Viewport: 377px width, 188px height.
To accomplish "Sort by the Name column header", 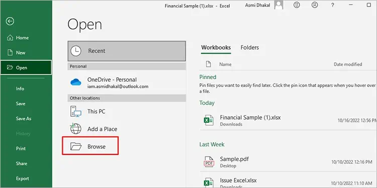I will click(x=225, y=64).
